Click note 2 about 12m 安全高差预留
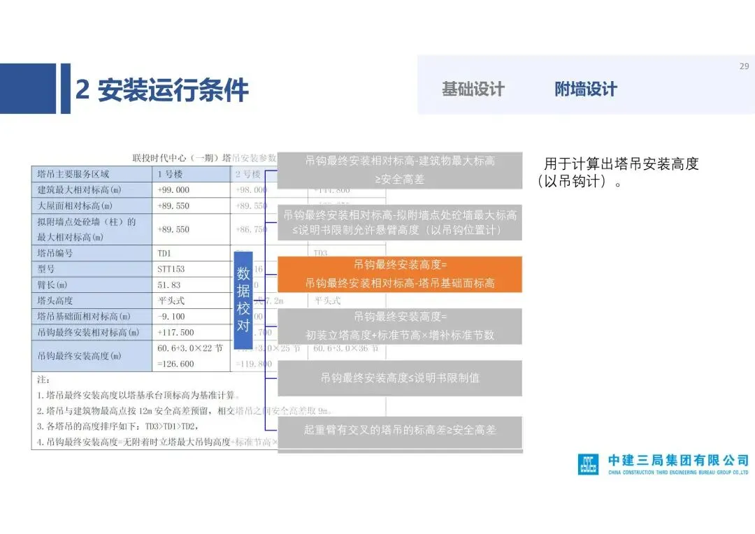 (185, 411)
